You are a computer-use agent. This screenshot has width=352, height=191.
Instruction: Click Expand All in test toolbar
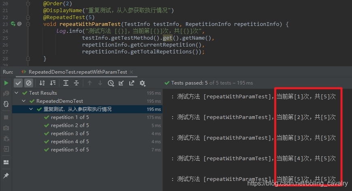click(66, 83)
